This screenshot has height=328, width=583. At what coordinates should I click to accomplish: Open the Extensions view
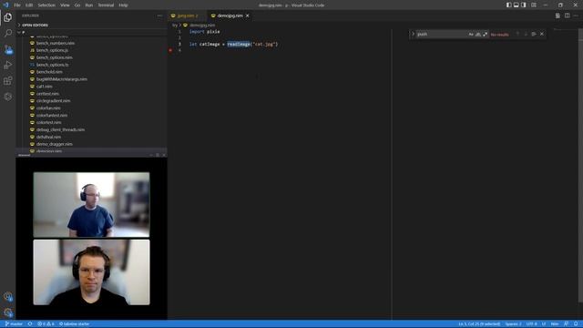coord(8,81)
